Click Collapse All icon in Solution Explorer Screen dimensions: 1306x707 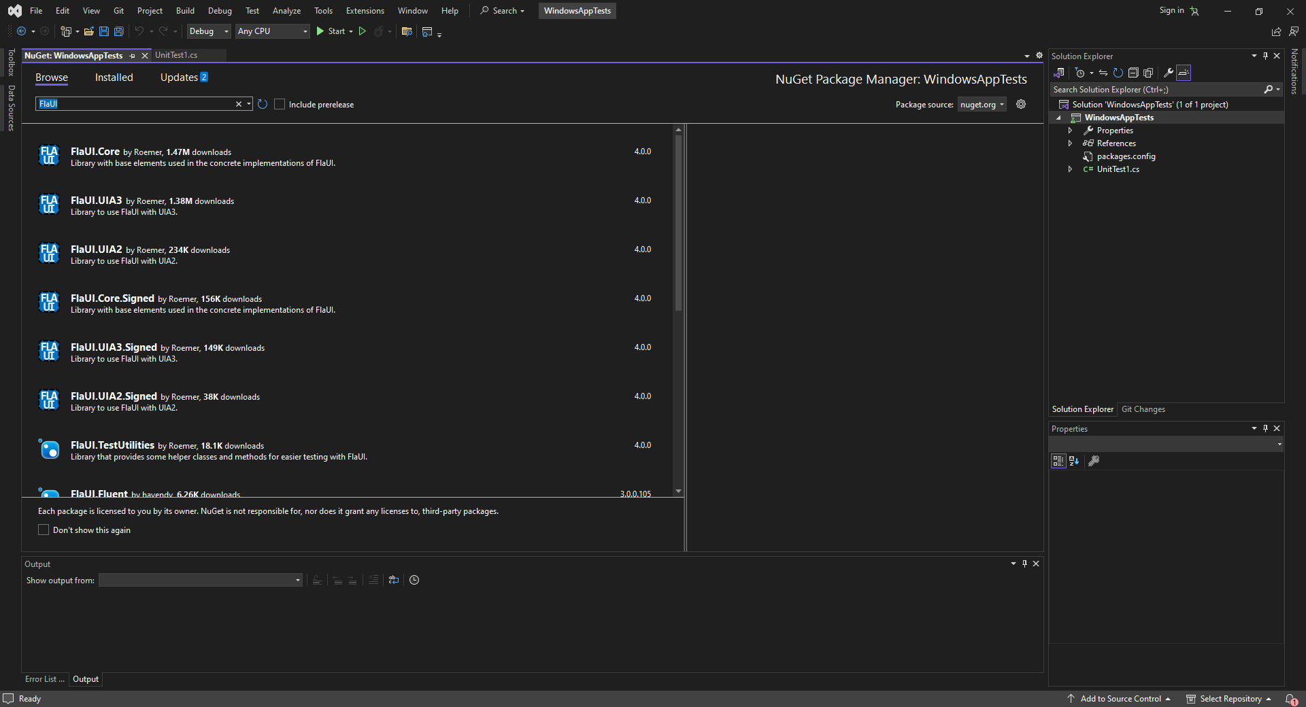(x=1133, y=73)
